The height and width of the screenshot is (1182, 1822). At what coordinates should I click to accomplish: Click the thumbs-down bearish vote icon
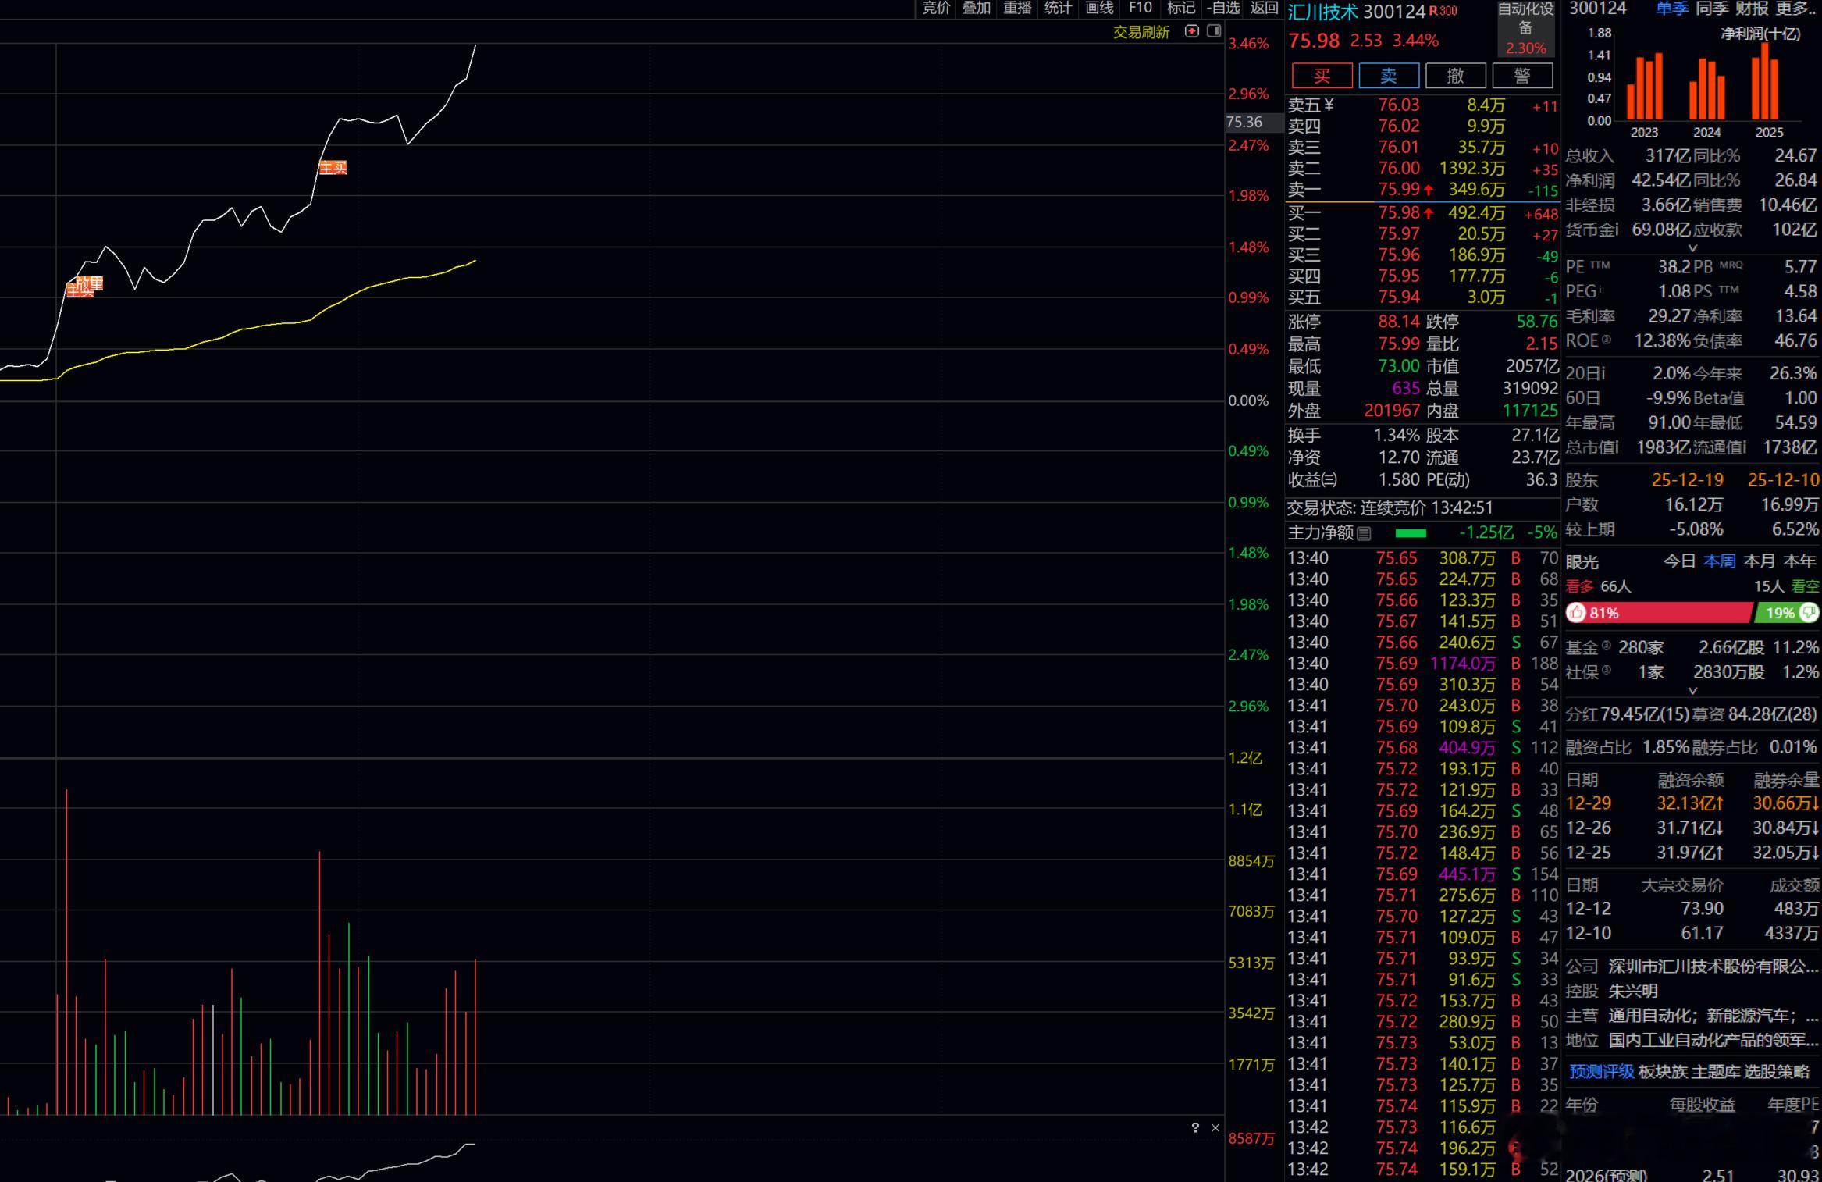click(1809, 613)
